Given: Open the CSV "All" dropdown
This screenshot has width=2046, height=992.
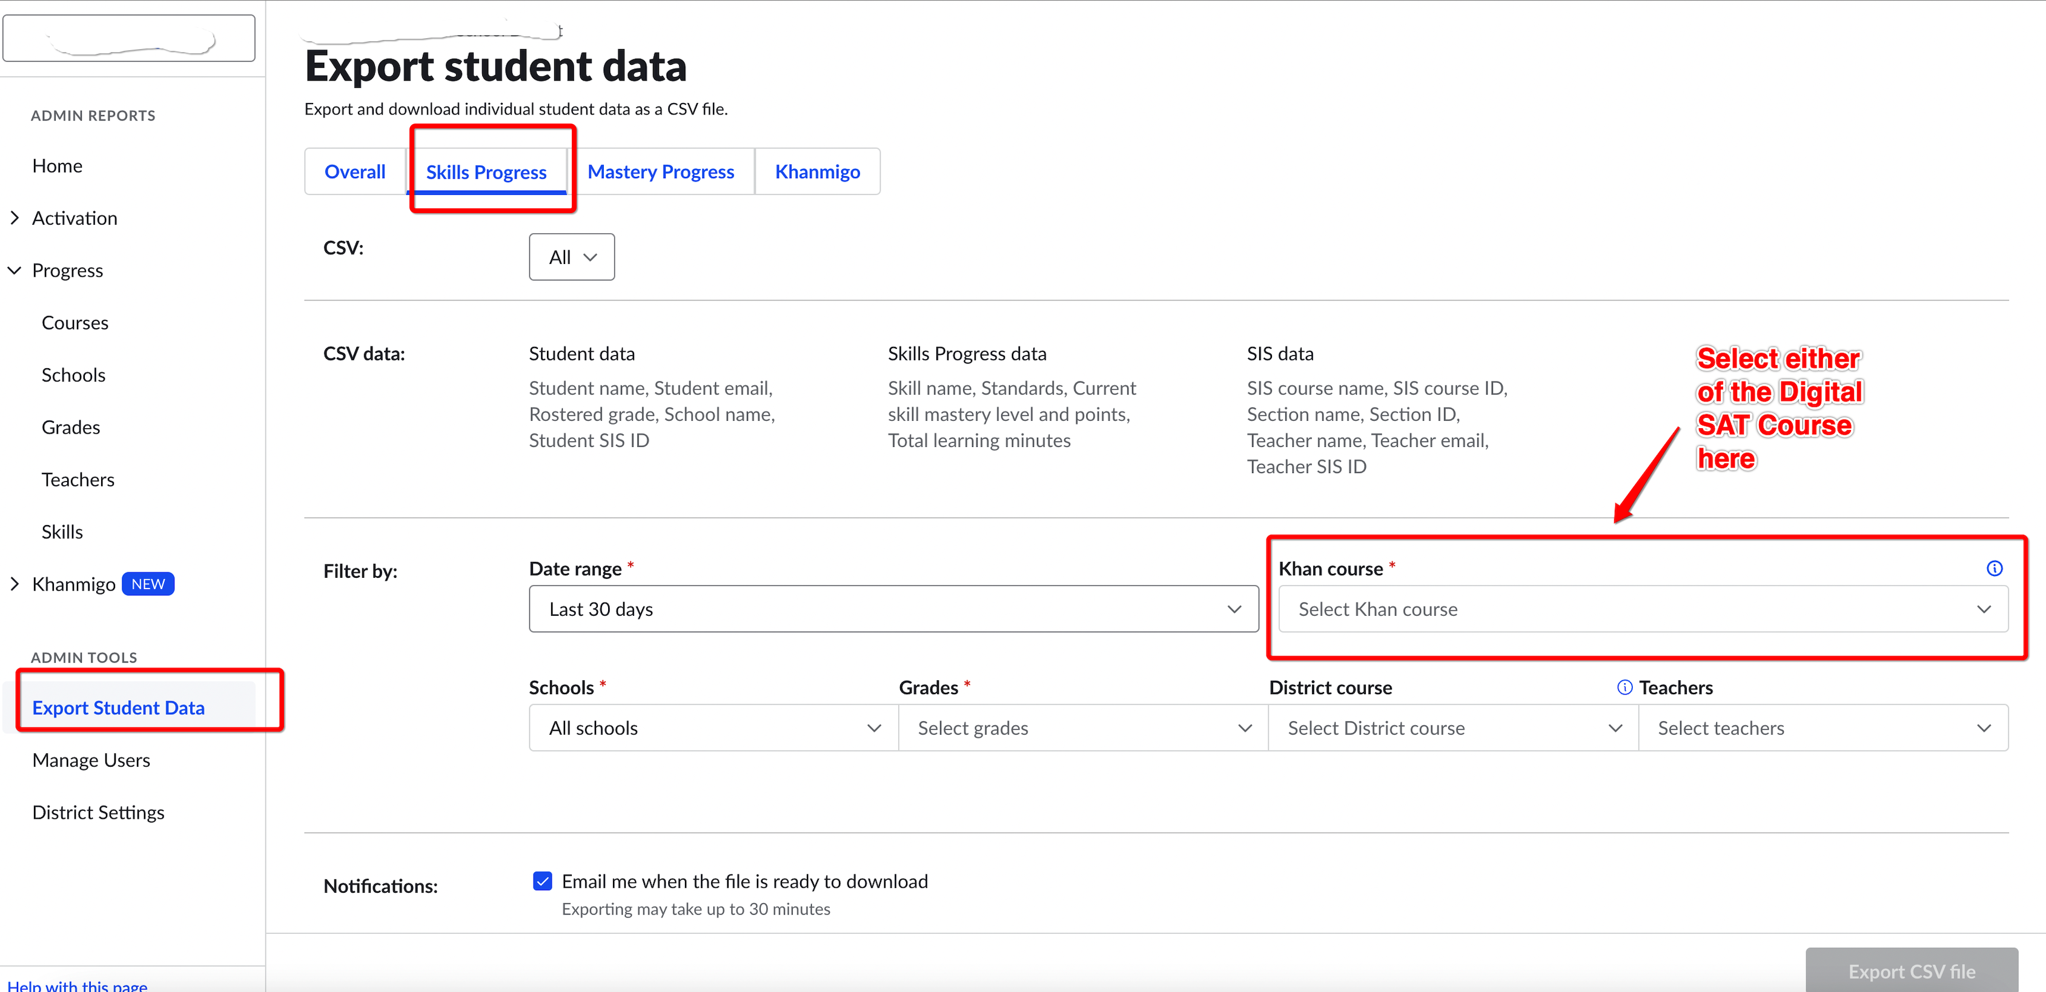Looking at the screenshot, I should (x=572, y=257).
